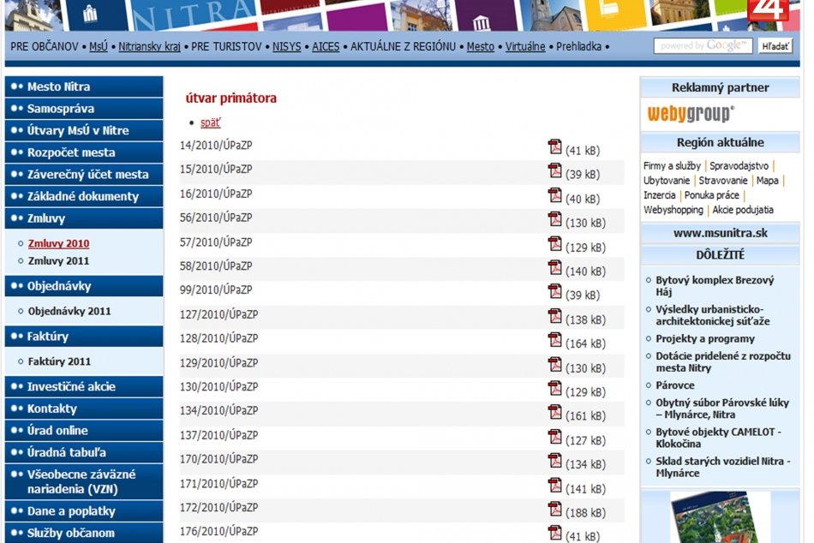Open Úradná tabuľa menu item
The width and height of the screenshot is (814, 543).
(x=83, y=452)
